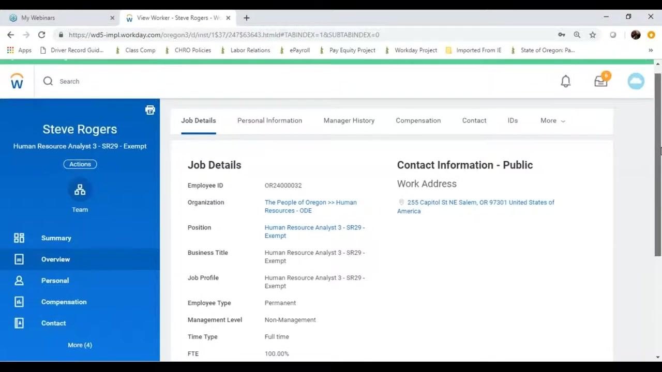Click Employee ID value OR24000032
The image size is (662, 372).
click(x=283, y=185)
